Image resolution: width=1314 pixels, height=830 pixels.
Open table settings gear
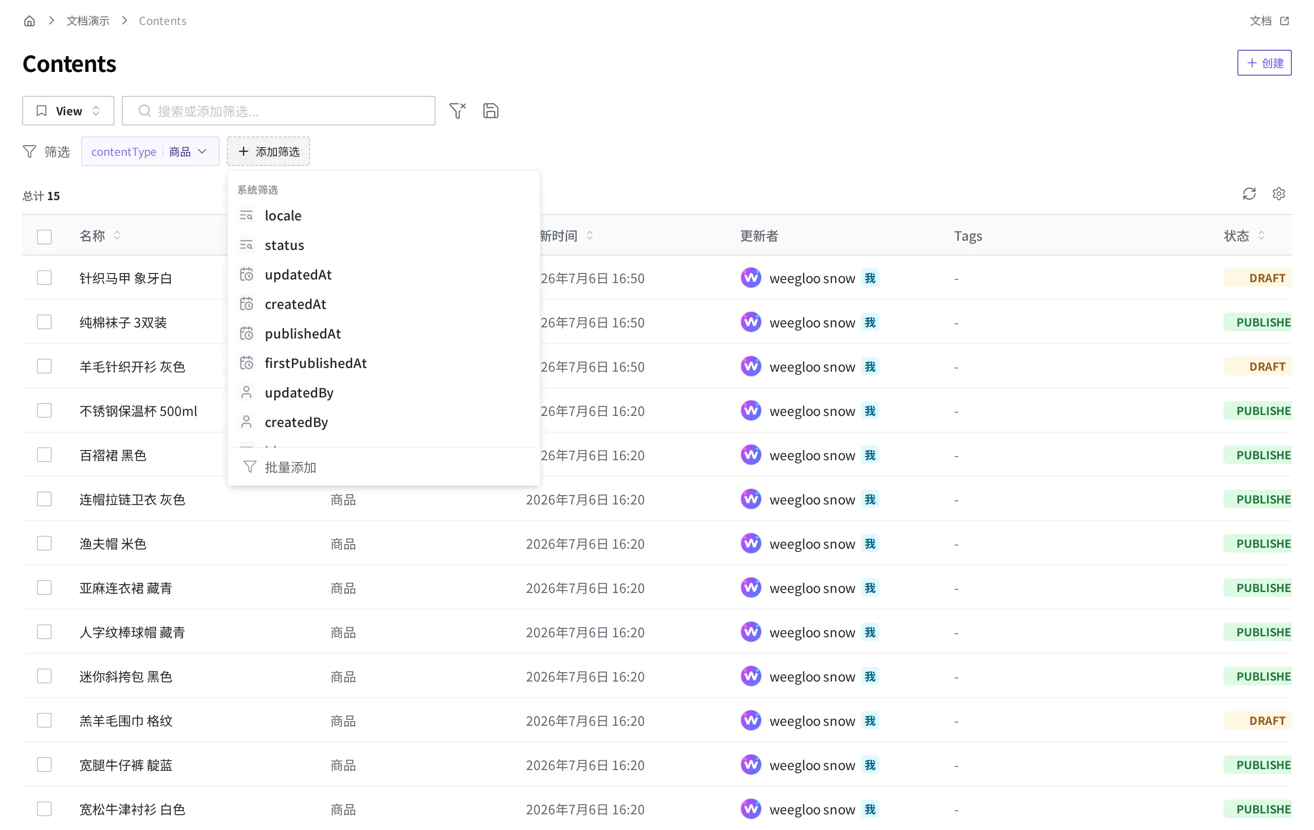click(x=1278, y=194)
